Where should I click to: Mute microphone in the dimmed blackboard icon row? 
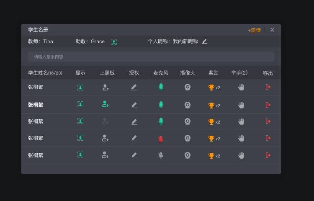161,121
